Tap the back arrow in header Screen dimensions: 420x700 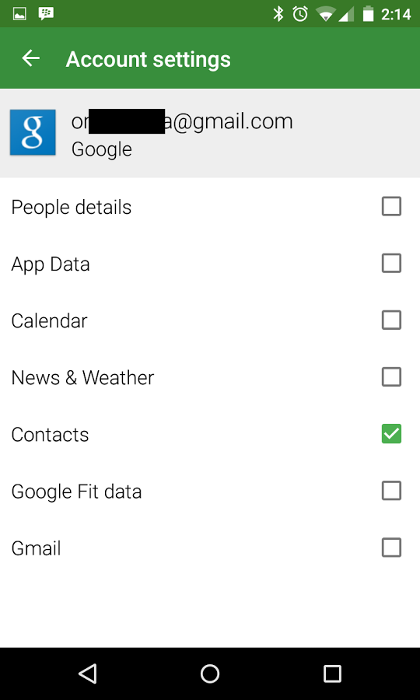click(x=31, y=58)
